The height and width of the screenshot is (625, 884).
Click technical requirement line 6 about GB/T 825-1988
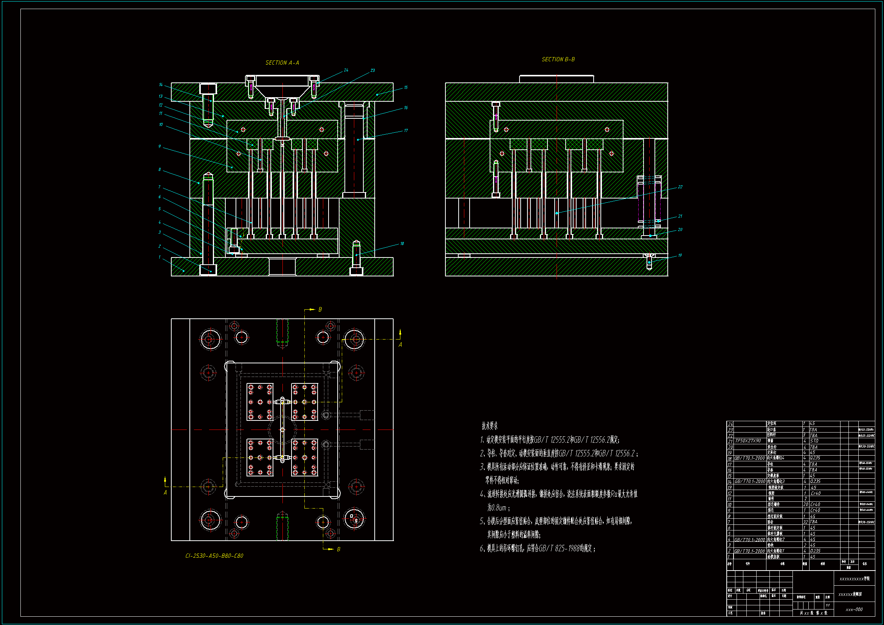tap(538, 548)
